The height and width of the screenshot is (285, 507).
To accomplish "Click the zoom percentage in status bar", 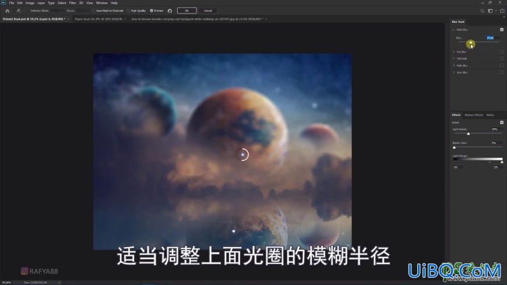I will point(6,283).
